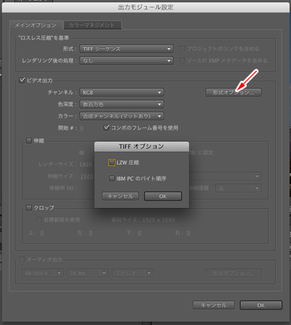Uncheck コンポのフレーム番号を使用
Screen dimensions: 291x325
click(x=106, y=128)
